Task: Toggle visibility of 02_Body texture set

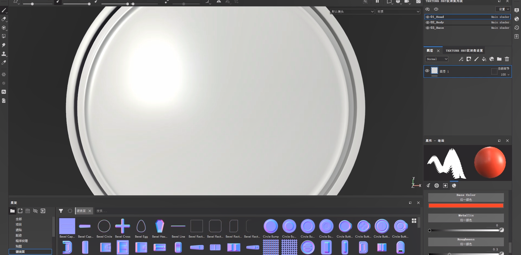Action: point(428,22)
